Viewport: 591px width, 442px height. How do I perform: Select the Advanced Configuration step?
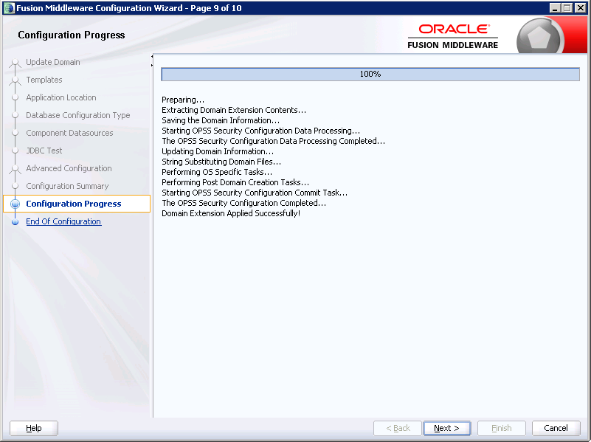pos(69,168)
